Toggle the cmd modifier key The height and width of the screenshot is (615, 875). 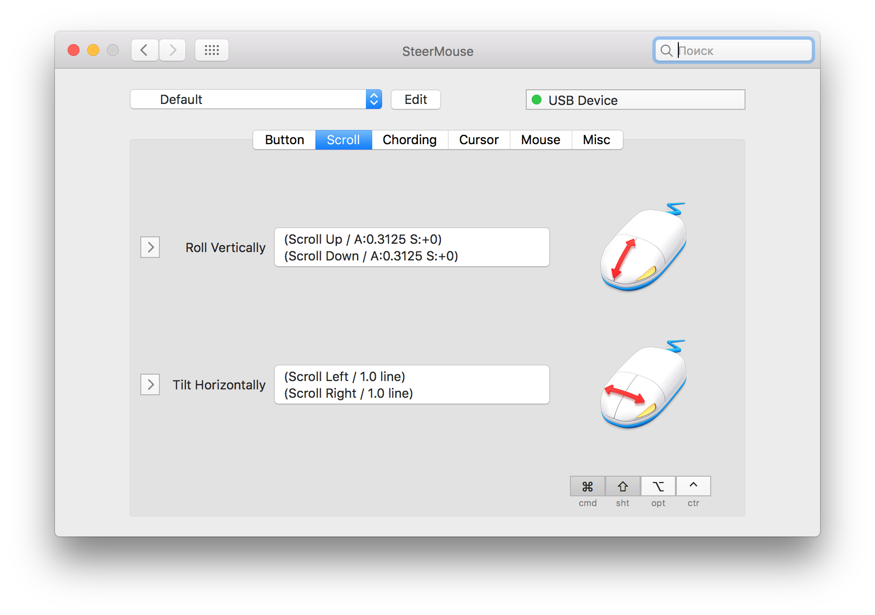(588, 486)
